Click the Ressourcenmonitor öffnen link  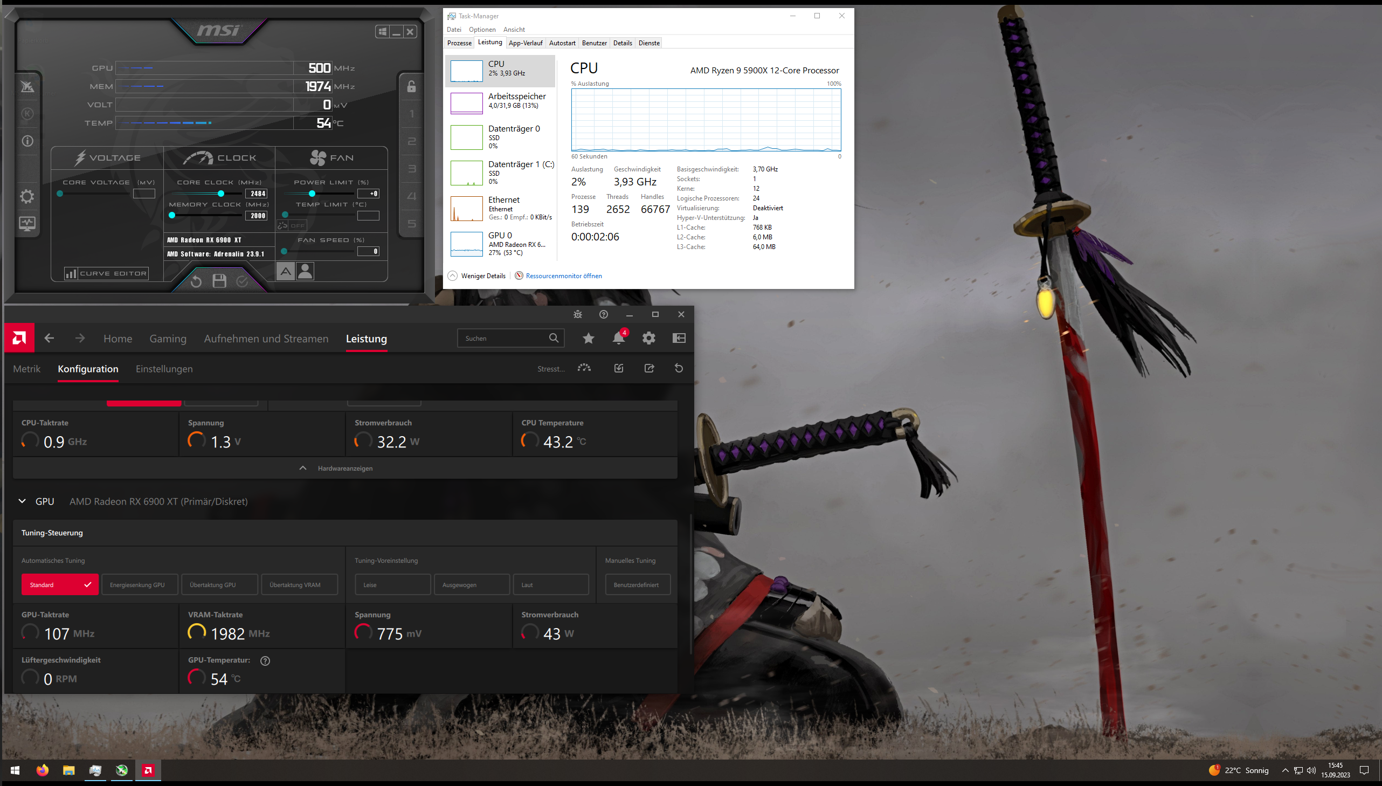pyautogui.click(x=563, y=276)
